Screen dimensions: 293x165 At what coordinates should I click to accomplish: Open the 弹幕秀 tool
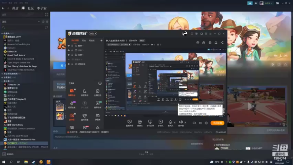coord(97,117)
